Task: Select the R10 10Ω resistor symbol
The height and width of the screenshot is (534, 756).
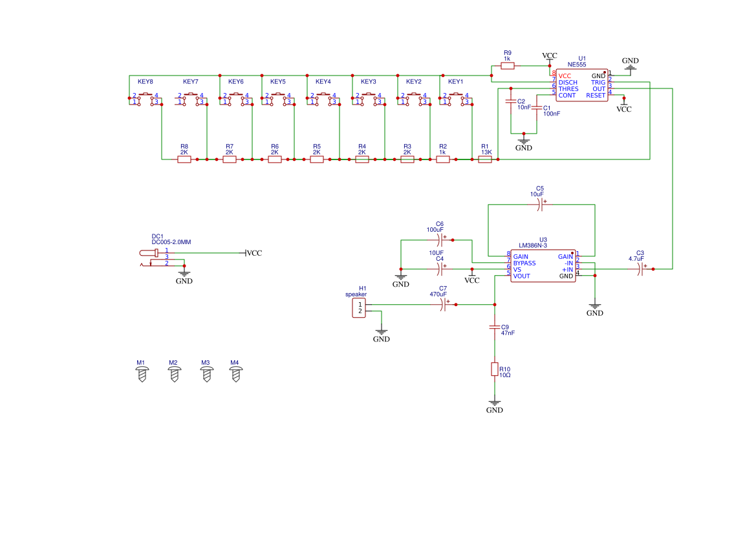Action: (494, 369)
